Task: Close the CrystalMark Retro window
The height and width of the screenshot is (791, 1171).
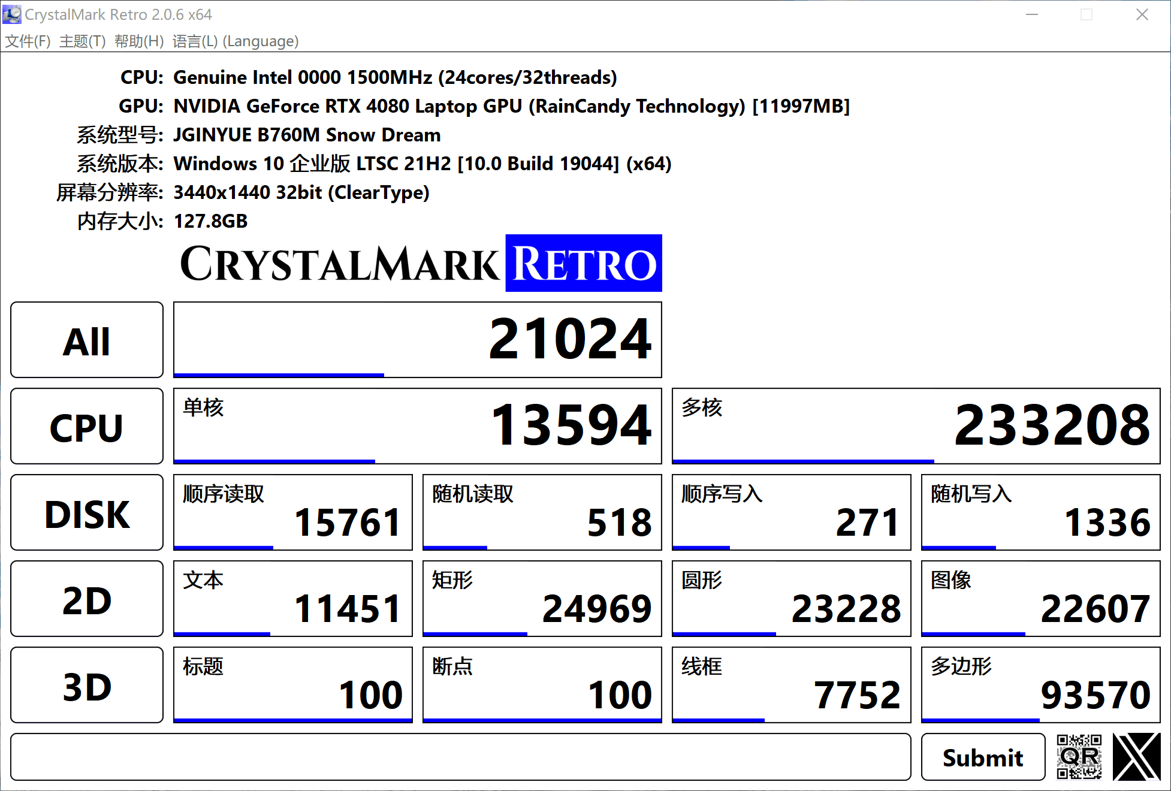Action: pos(1142,14)
